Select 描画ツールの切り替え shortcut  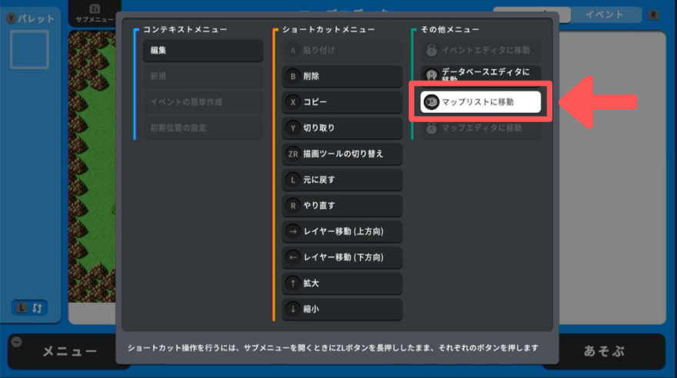pyautogui.click(x=342, y=154)
